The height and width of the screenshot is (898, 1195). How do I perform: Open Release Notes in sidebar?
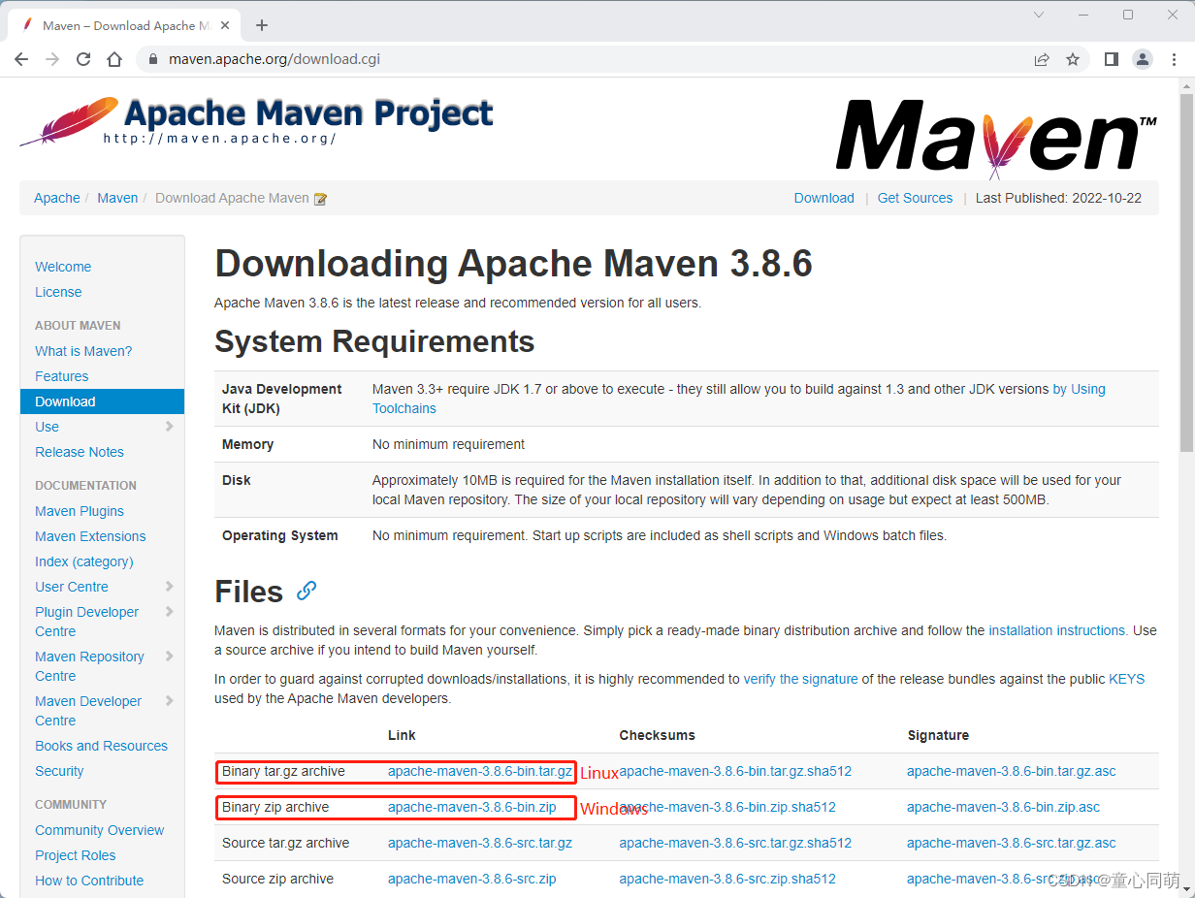tap(80, 452)
